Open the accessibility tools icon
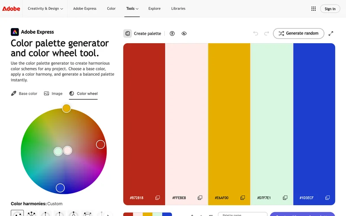This screenshot has height=216, width=346. (x=172, y=34)
